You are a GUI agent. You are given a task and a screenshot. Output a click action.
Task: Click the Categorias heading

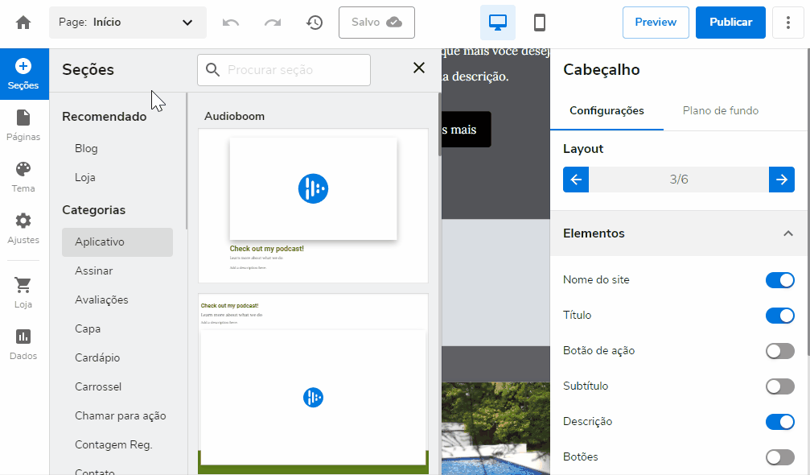[93, 210]
